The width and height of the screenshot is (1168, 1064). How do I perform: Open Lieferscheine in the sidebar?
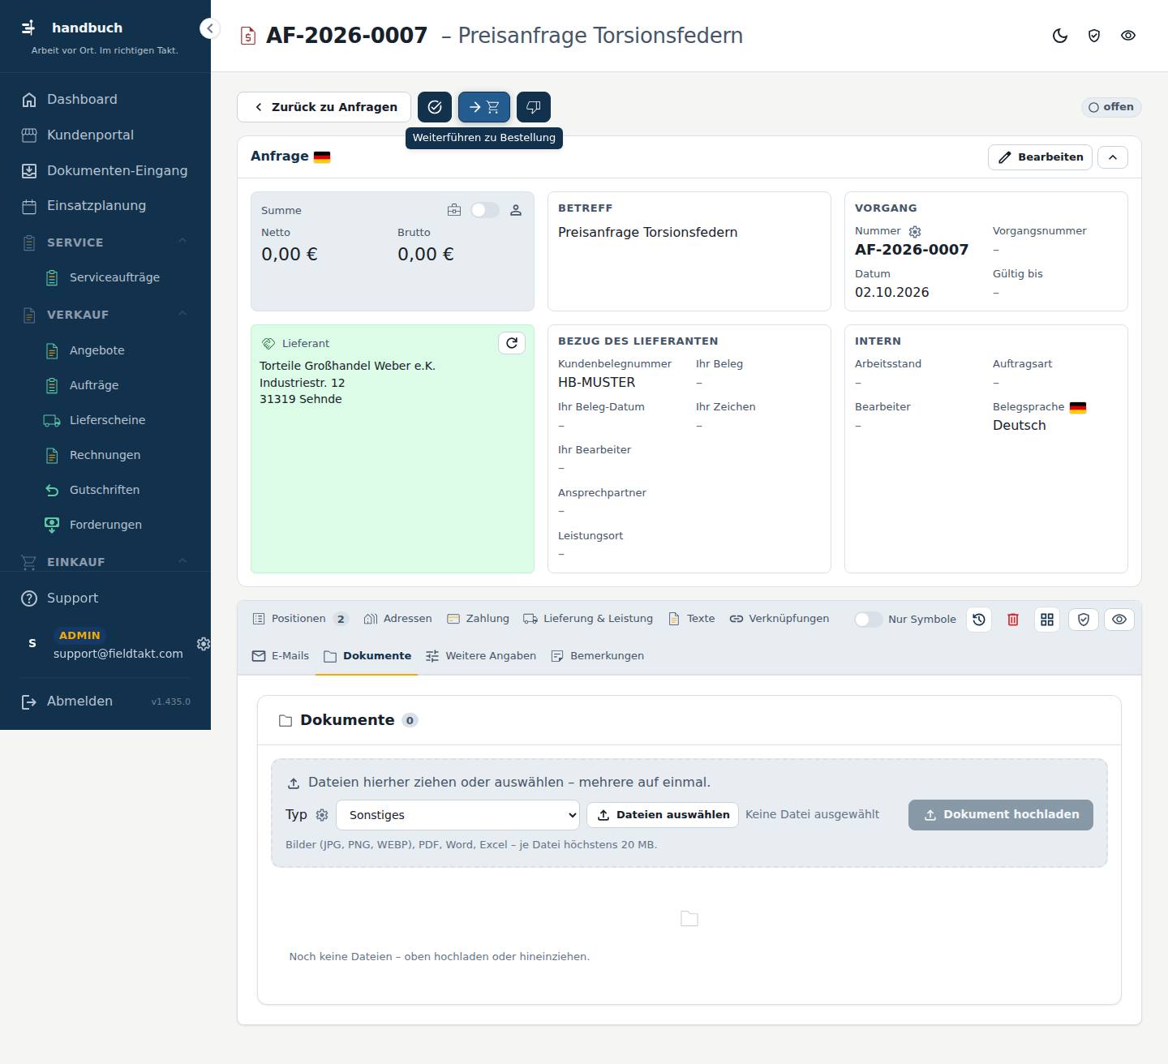(105, 420)
